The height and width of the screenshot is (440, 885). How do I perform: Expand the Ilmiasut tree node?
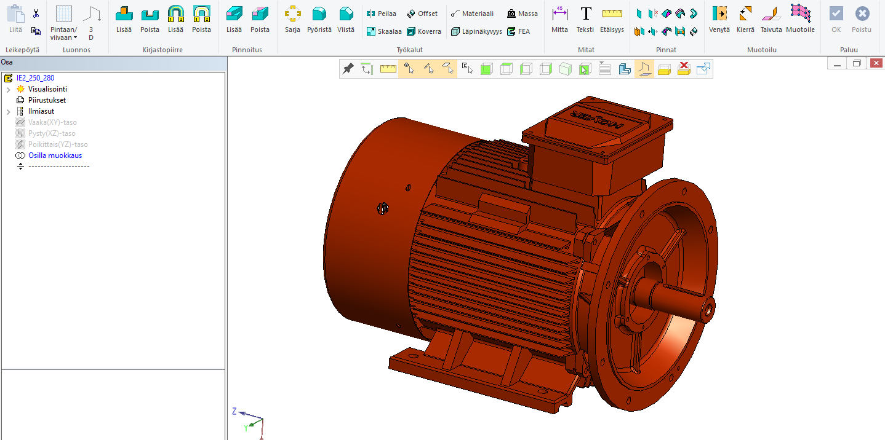(8, 112)
